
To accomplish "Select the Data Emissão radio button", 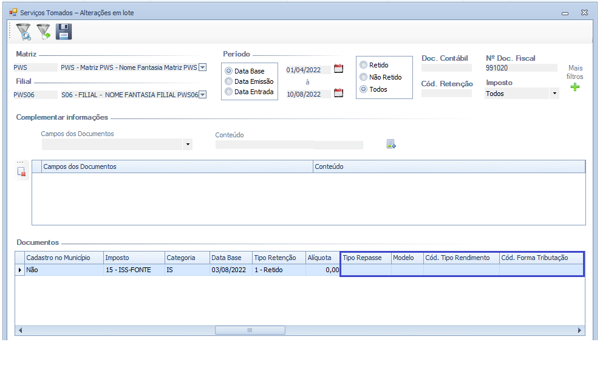I will click(x=229, y=81).
